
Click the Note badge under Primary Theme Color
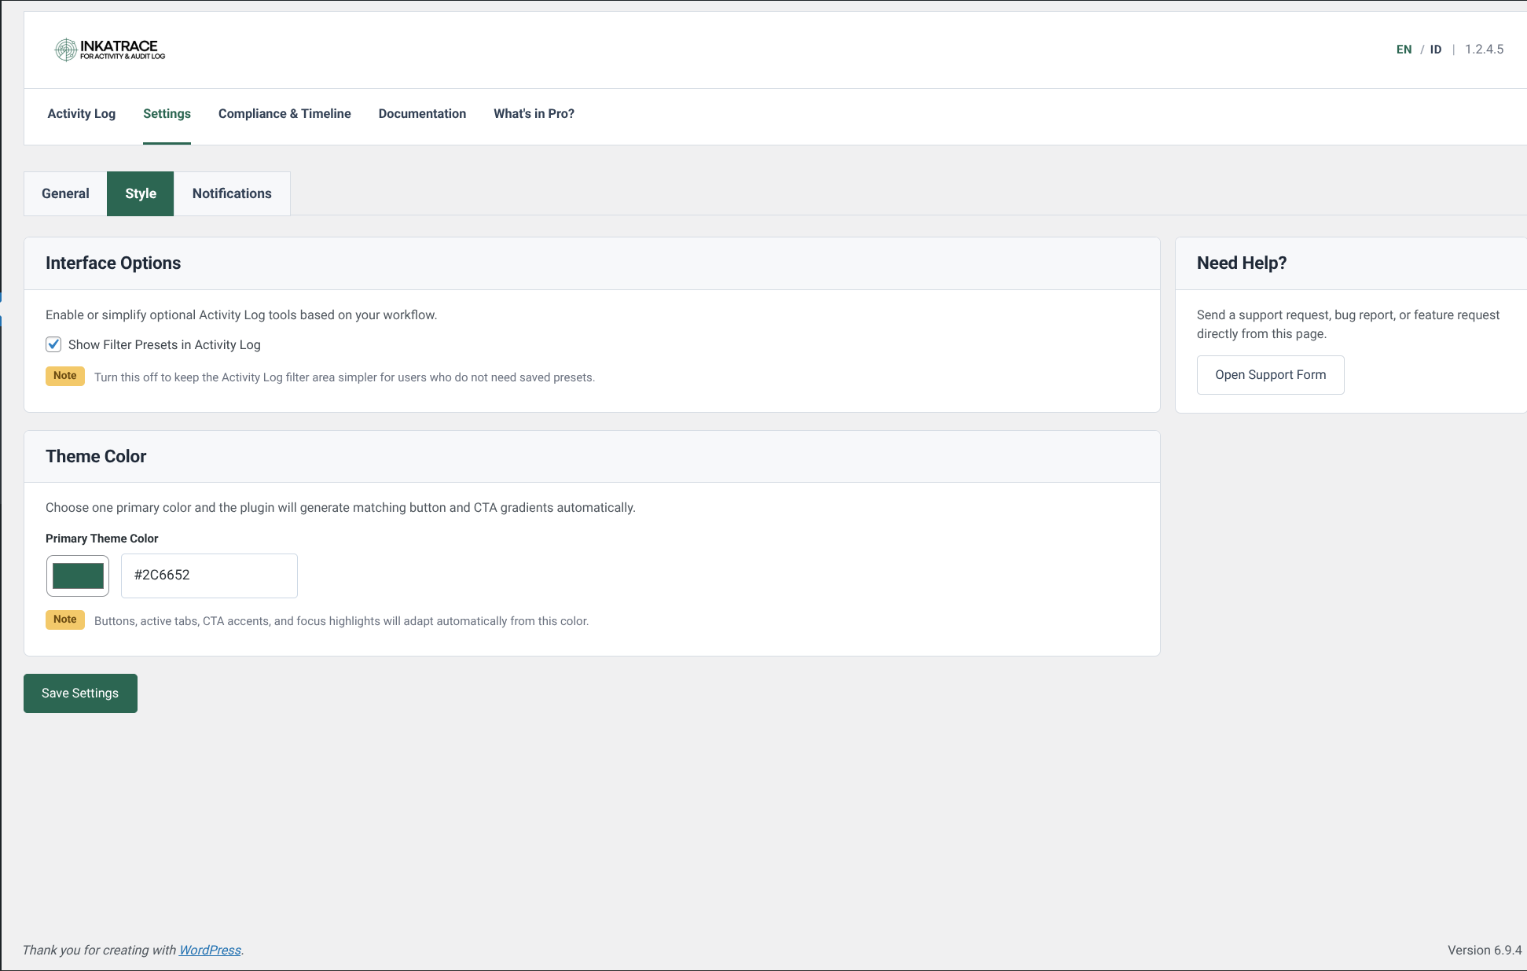pos(64,620)
